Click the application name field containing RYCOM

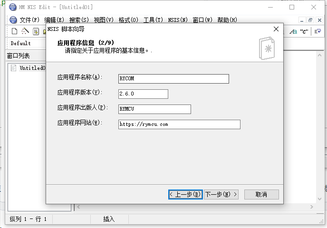coord(173,79)
